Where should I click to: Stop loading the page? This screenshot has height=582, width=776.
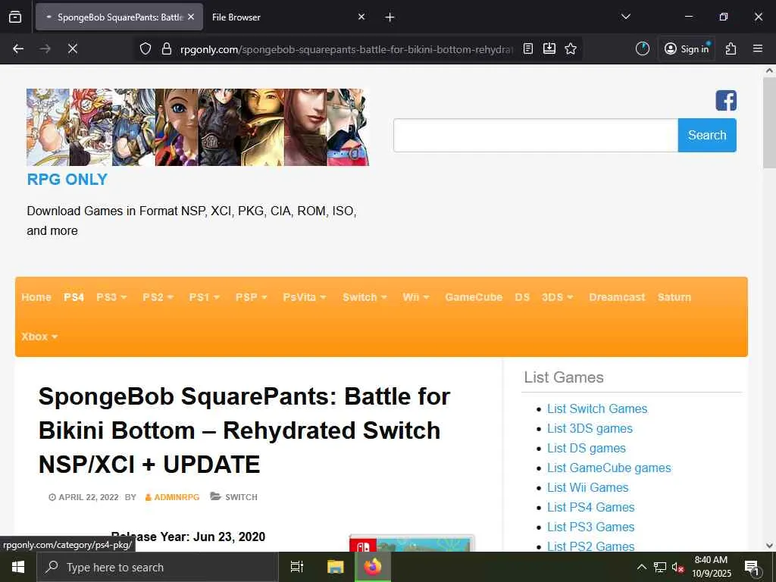[x=72, y=48]
